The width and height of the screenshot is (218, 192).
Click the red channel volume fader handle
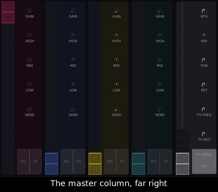tap(8, 12)
